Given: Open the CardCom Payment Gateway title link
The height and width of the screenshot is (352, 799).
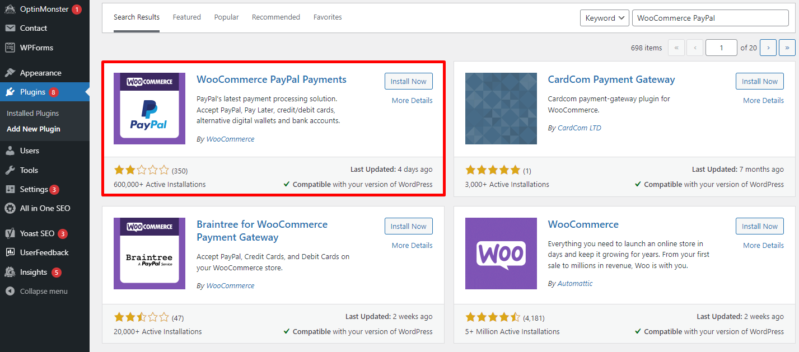Looking at the screenshot, I should click(x=611, y=79).
